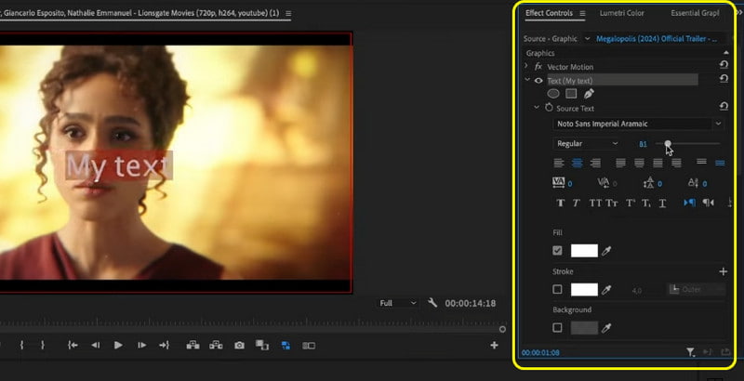Viewport: 744px width, 381px height.
Task: Expand the Vector Motion effect
Action: point(526,66)
